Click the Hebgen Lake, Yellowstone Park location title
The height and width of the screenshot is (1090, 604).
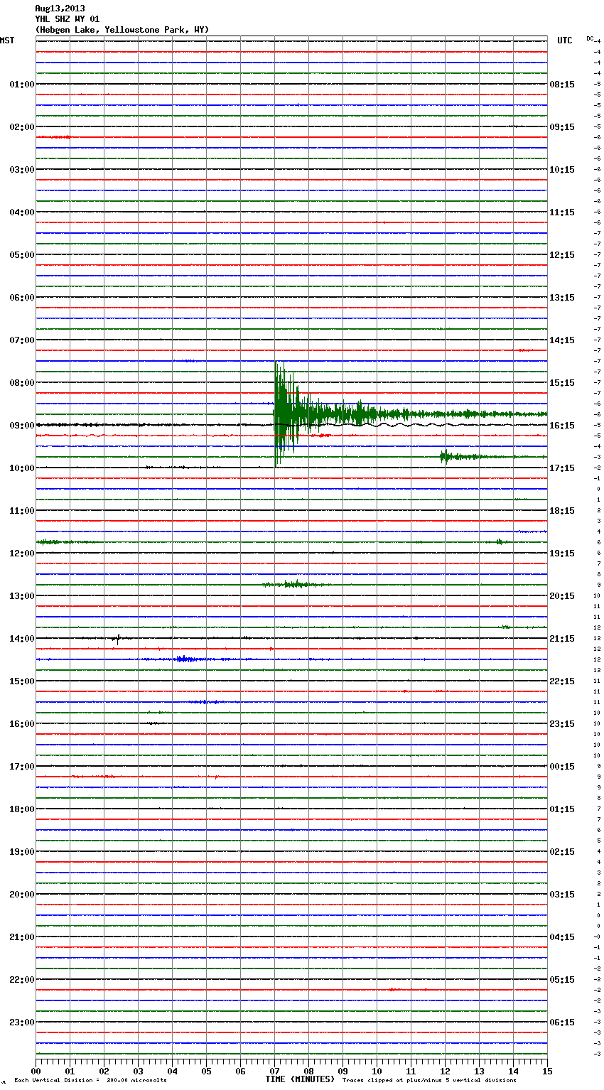pyautogui.click(x=122, y=30)
